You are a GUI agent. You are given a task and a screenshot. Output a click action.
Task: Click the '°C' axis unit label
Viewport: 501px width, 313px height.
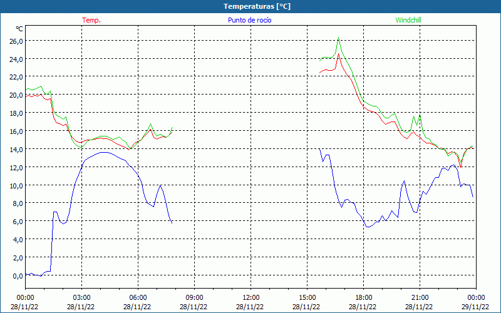(x=19, y=29)
